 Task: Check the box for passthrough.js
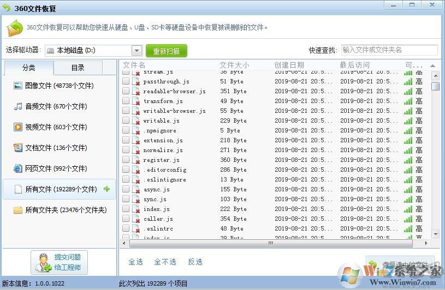[x=126, y=81]
